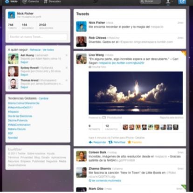Click the new Tweet text box
Screen dimensions: 193x193
click(38, 37)
